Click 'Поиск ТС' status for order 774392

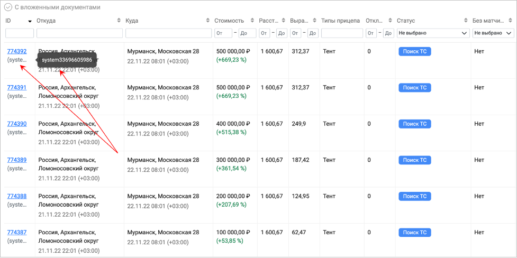point(415,51)
